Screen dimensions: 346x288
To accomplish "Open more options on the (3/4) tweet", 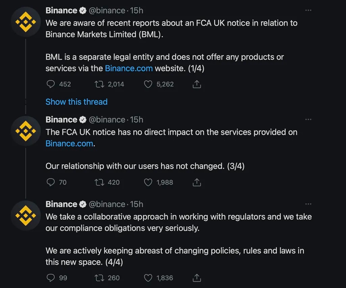I will (x=308, y=119).
